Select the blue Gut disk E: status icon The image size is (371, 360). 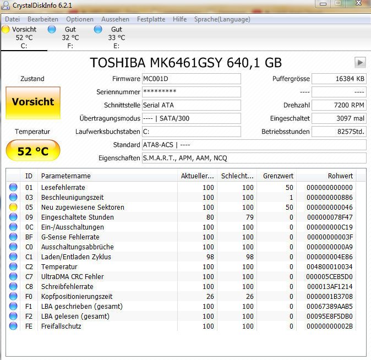[x=98, y=29]
